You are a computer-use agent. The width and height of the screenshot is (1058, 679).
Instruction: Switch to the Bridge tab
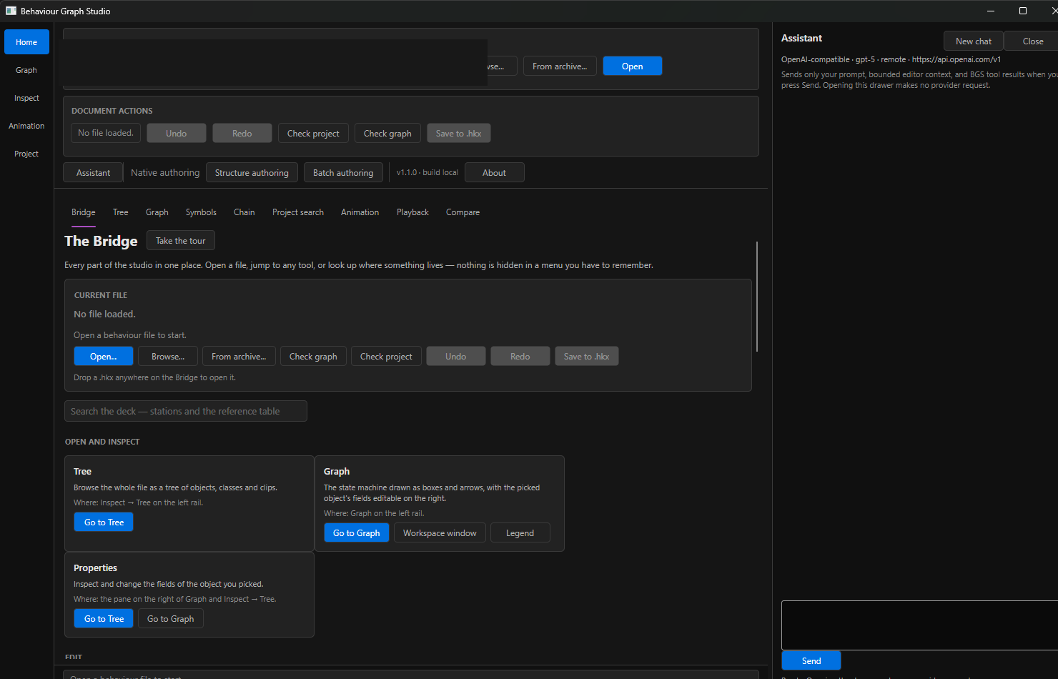pos(84,212)
